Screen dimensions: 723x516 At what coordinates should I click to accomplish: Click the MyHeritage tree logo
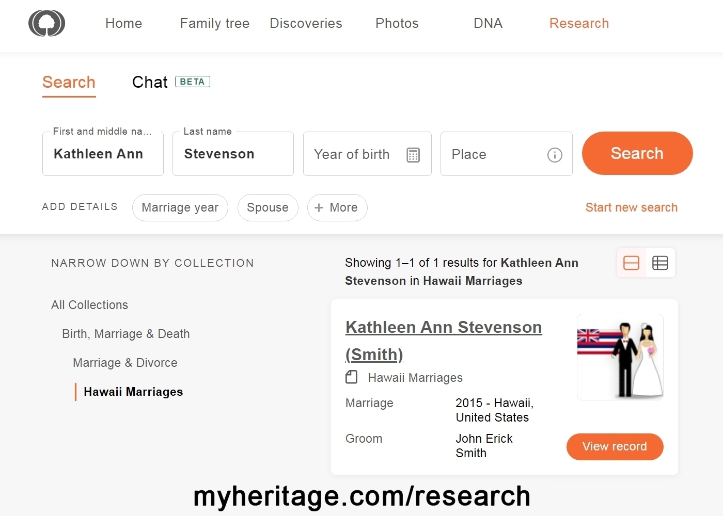pos(46,23)
